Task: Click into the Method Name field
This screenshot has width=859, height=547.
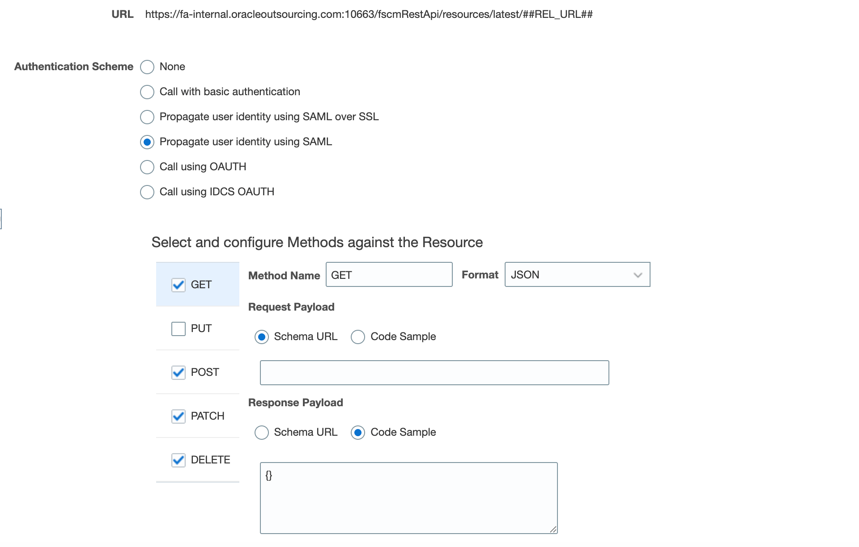Action: coord(389,275)
